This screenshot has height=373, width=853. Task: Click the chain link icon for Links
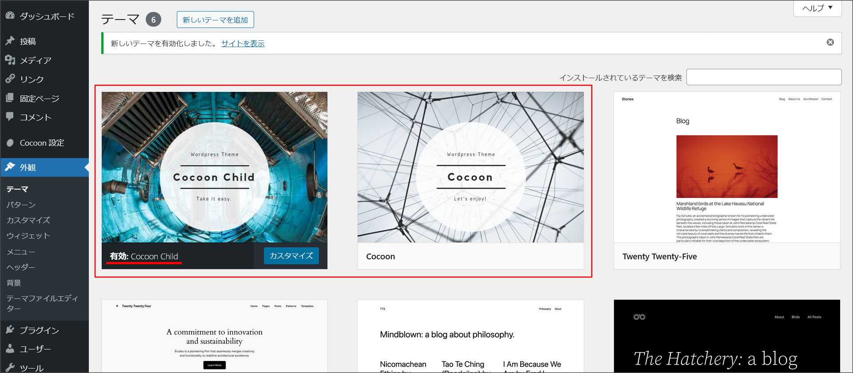point(10,79)
